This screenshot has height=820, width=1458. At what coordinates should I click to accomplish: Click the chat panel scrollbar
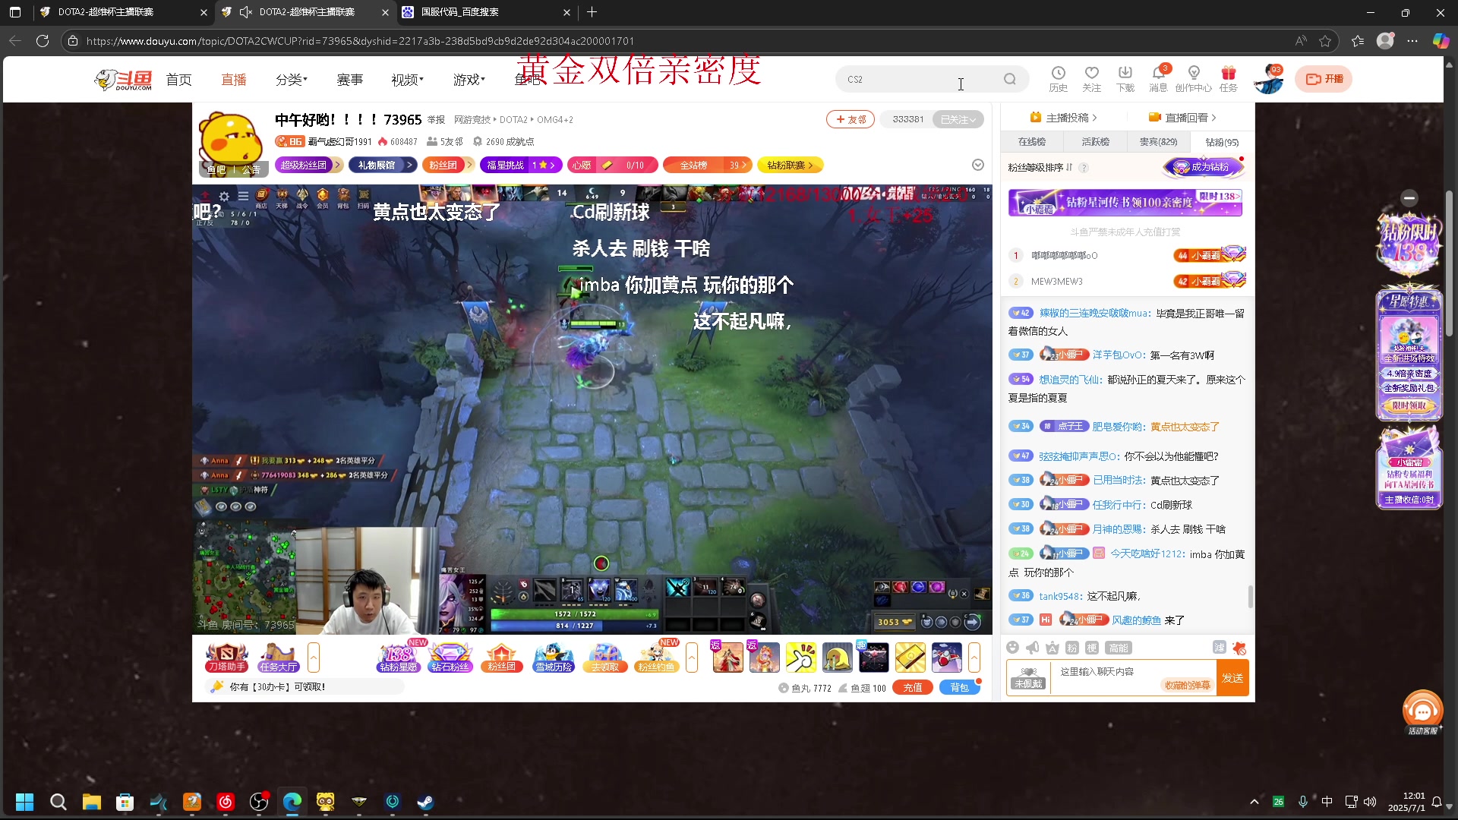click(1250, 596)
